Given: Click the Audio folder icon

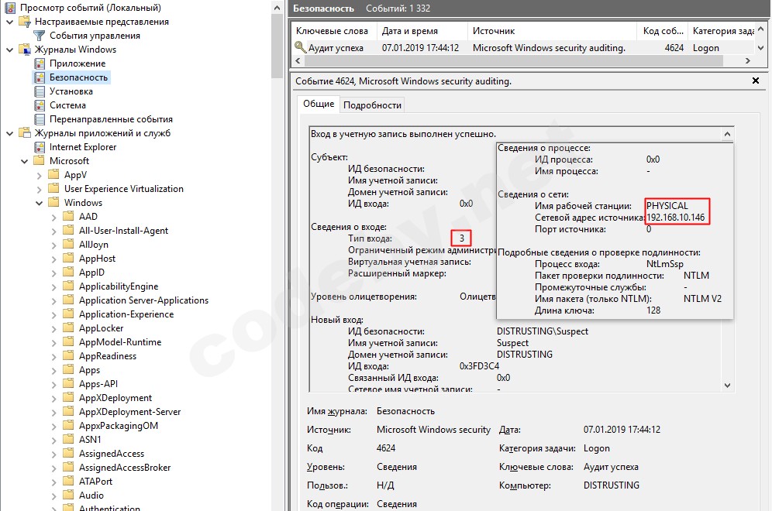Looking at the screenshot, I should tap(69, 496).
